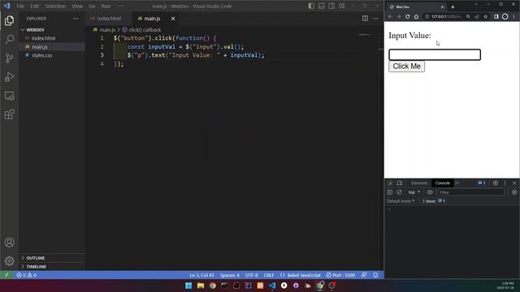Image resolution: width=520 pixels, height=292 pixels.
Task: Toggle the primary side bar layout icon
Action: (311, 6)
